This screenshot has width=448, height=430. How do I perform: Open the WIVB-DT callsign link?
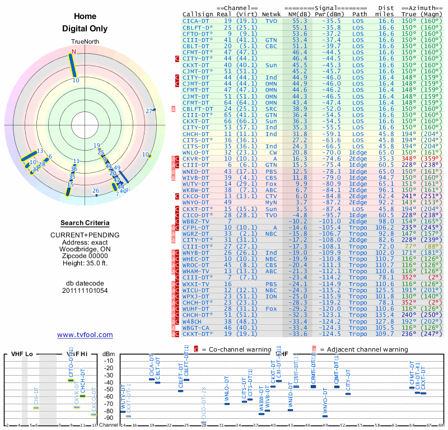tap(195, 177)
